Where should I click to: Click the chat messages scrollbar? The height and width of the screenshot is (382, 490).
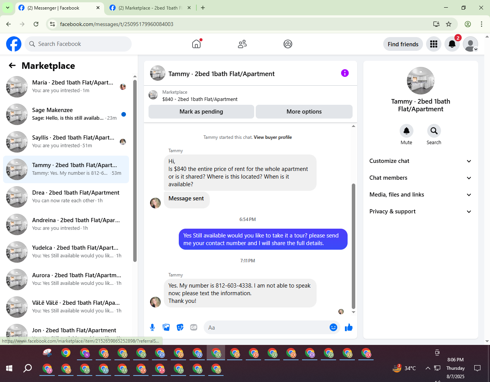pyautogui.click(x=353, y=246)
